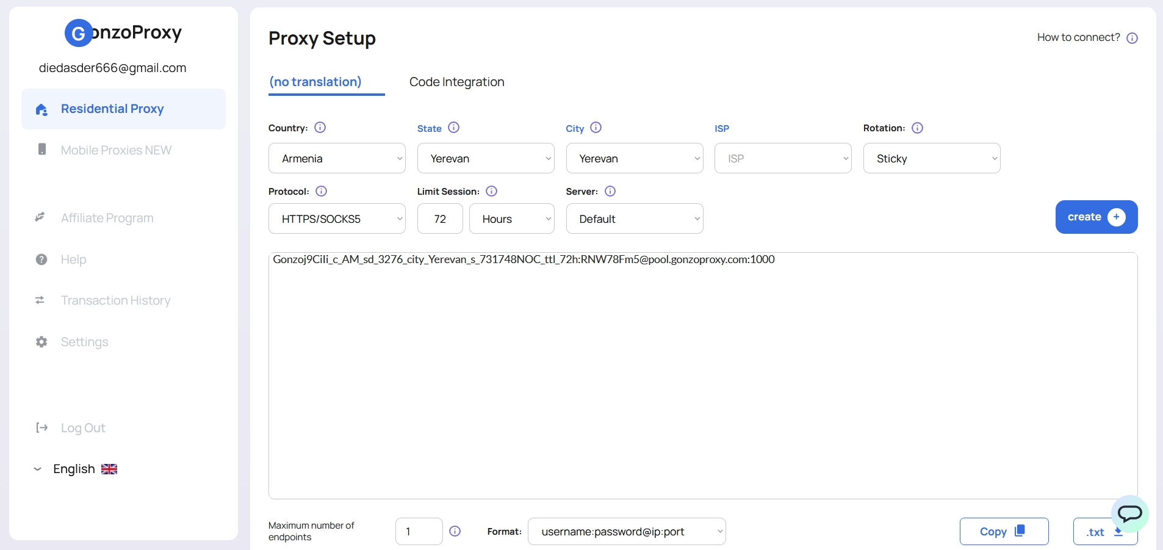Click the Country info icon
The image size is (1163, 550).
[320, 128]
